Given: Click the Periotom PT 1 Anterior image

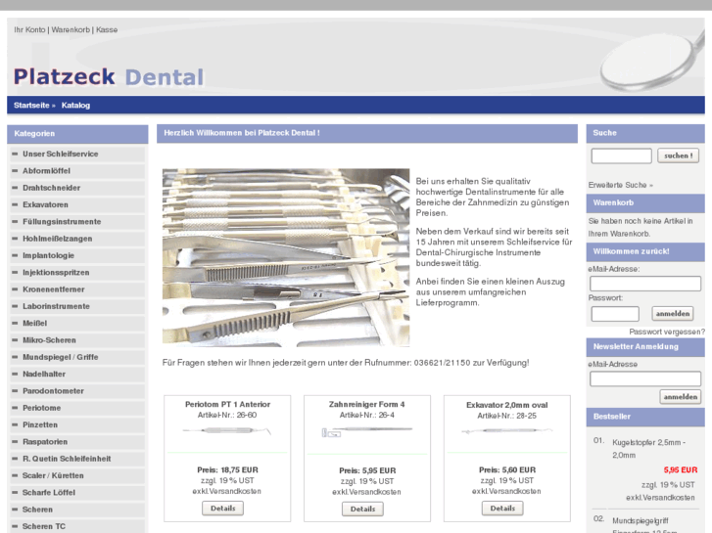Looking at the screenshot, I should click(227, 431).
